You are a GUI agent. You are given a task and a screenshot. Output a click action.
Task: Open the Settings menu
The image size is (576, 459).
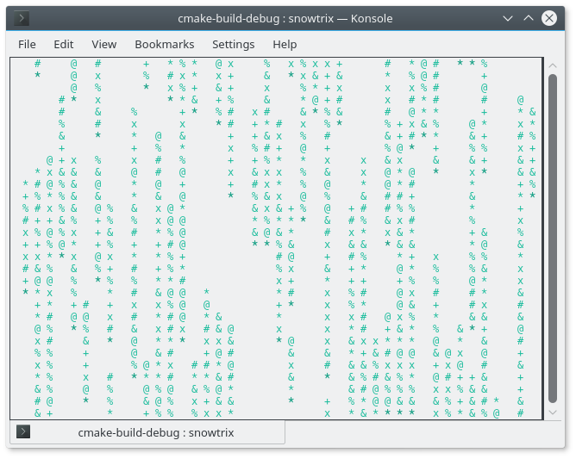point(234,45)
